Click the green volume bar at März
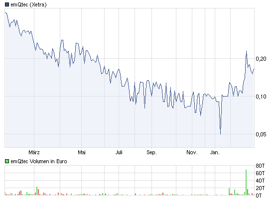 [37, 191]
